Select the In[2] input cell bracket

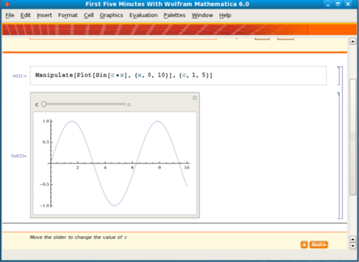[339, 76]
